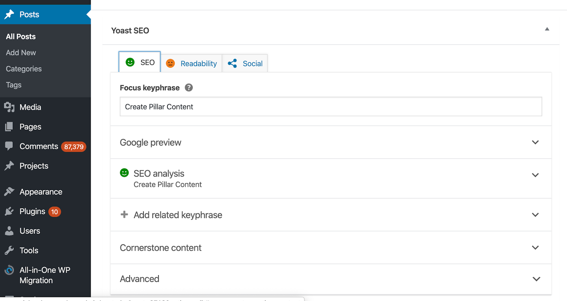Screen dimensions: 567x301
Task: Open Users menu label
Action: 30,231
